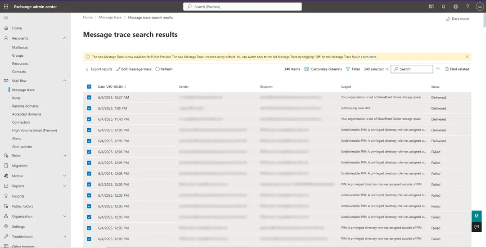
Task: Expand the Reports section chevron
Action: pos(65,186)
